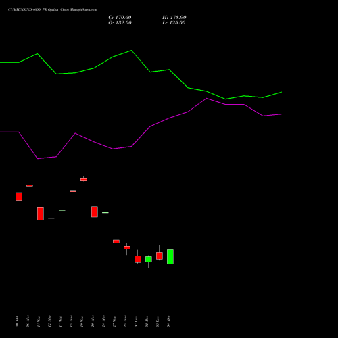Click the 03 Dec date label
338x338 pixels.
(x=158, y=321)
